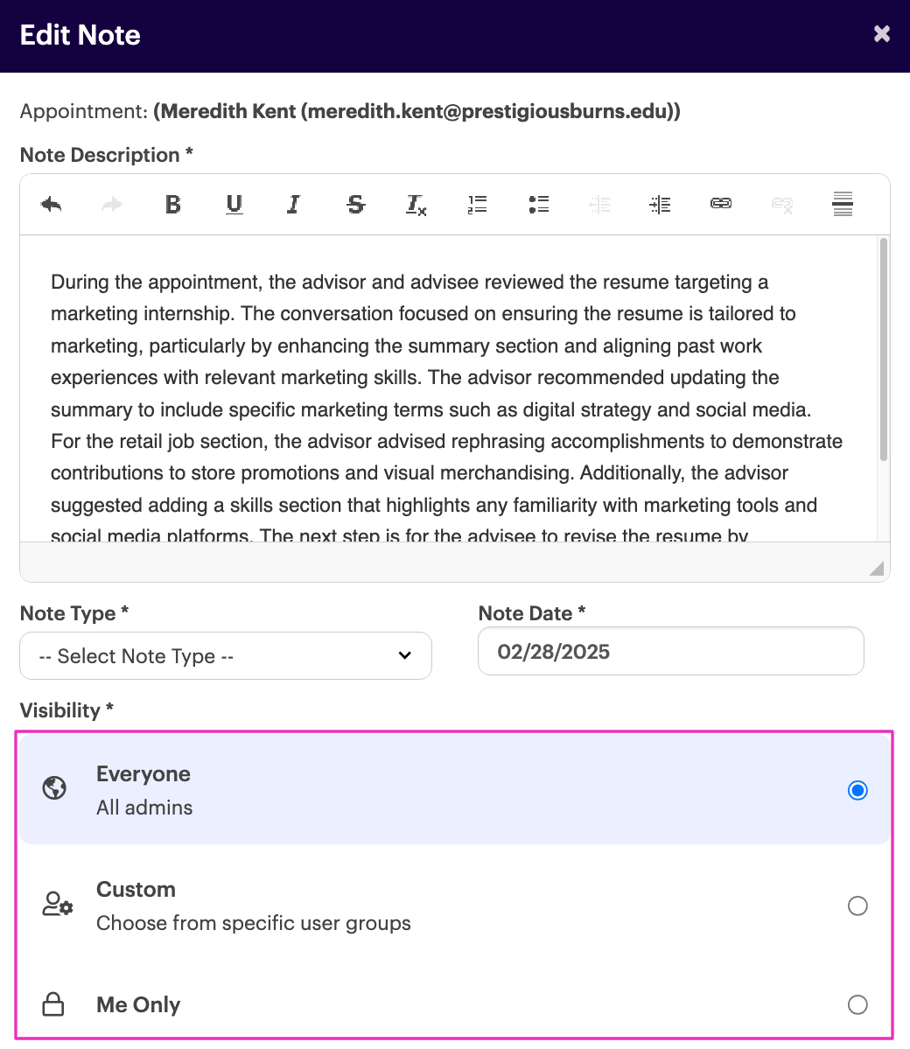
Task: Click inside the note description text area
Action: (446, 394)
